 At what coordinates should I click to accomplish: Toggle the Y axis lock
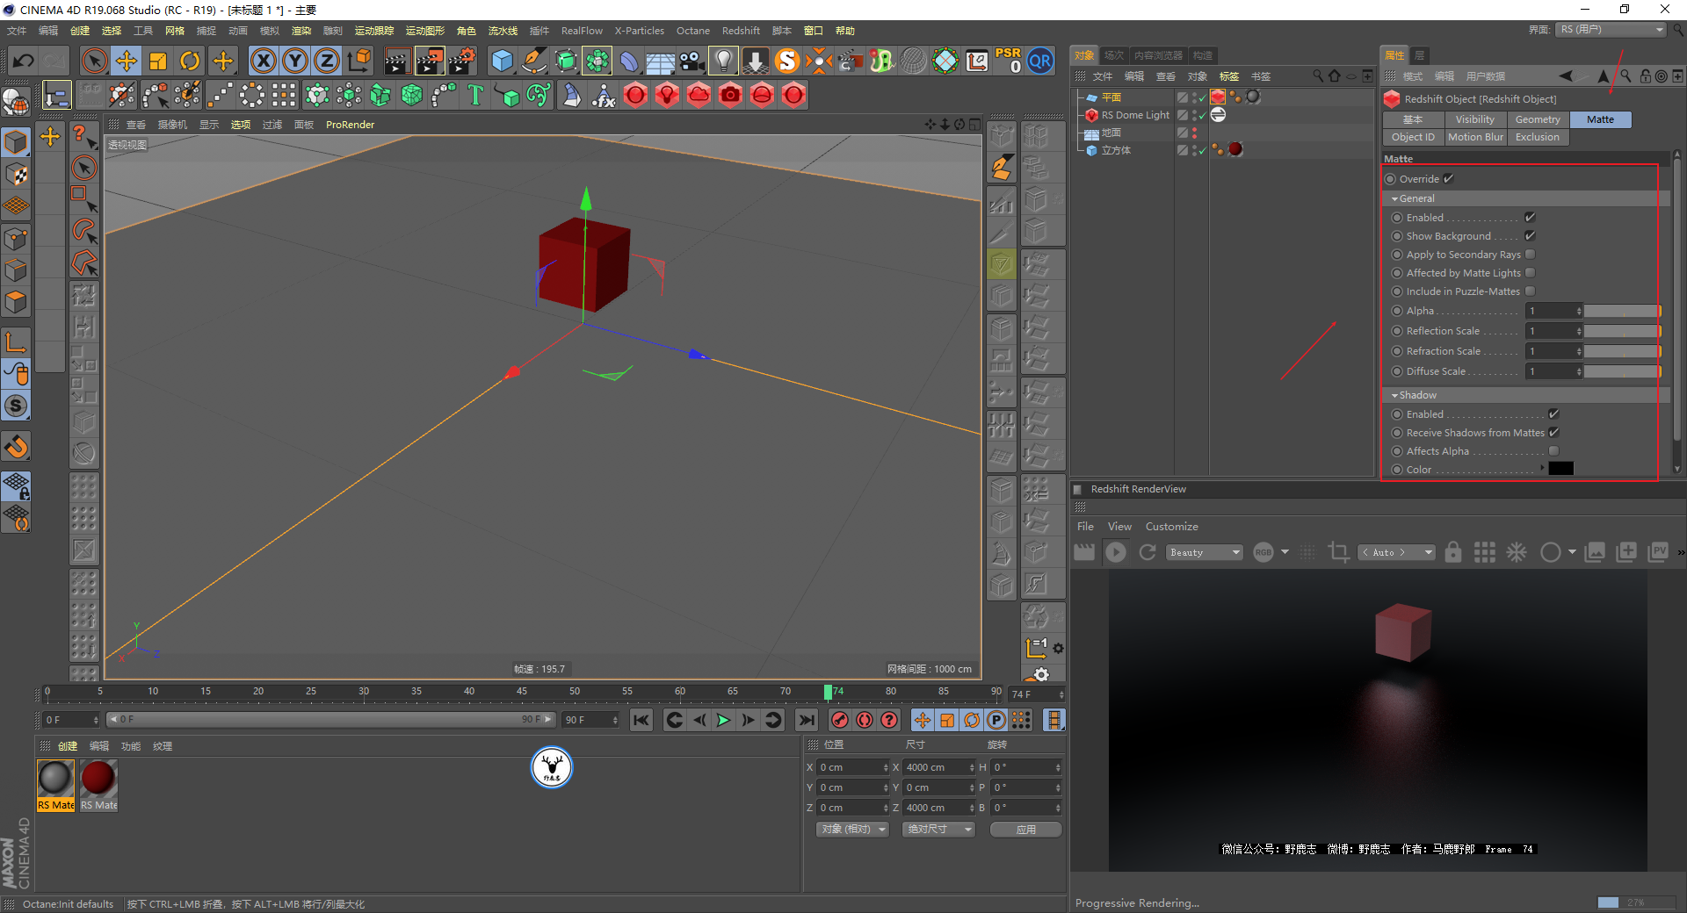coord(295,61)
